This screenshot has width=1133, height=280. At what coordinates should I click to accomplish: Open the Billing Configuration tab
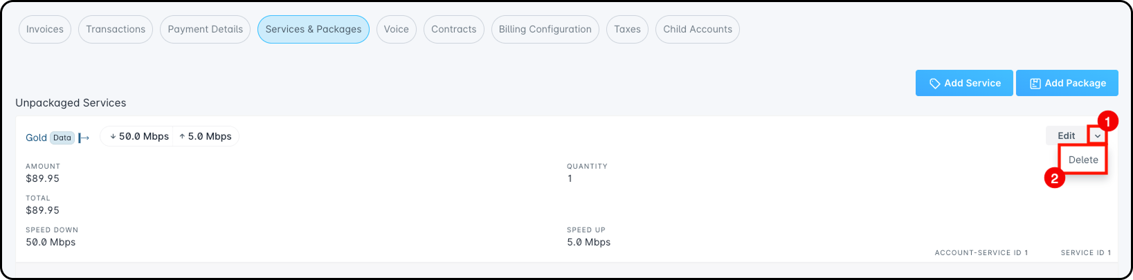(x=545, y=30)
